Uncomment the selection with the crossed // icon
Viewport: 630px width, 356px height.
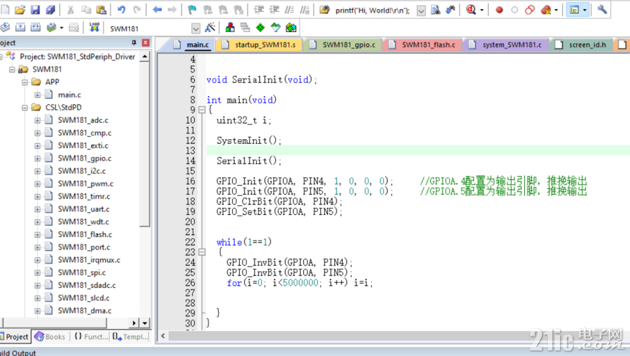point(305,10)
